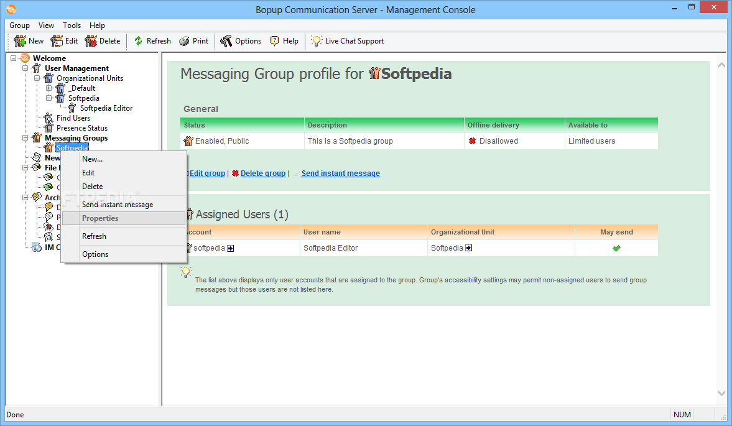Image resolution: width=732 pixels, height=426 pixels.
Task: Click the File node icon
Action: pos(37,167)
